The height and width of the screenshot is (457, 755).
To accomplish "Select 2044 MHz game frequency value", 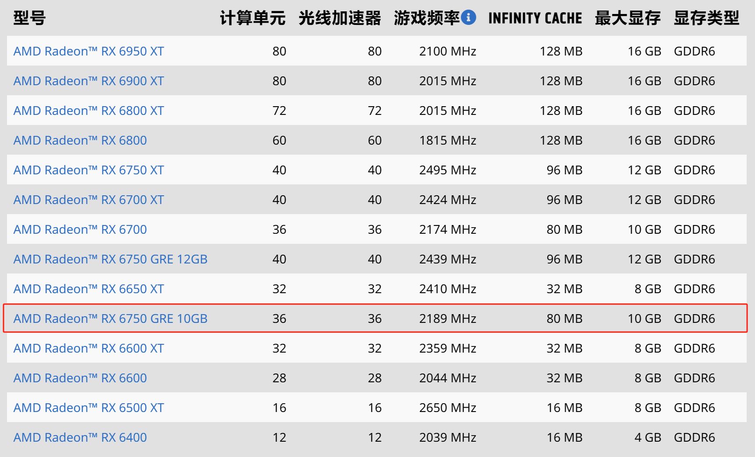I will click(x=448, y=378).
